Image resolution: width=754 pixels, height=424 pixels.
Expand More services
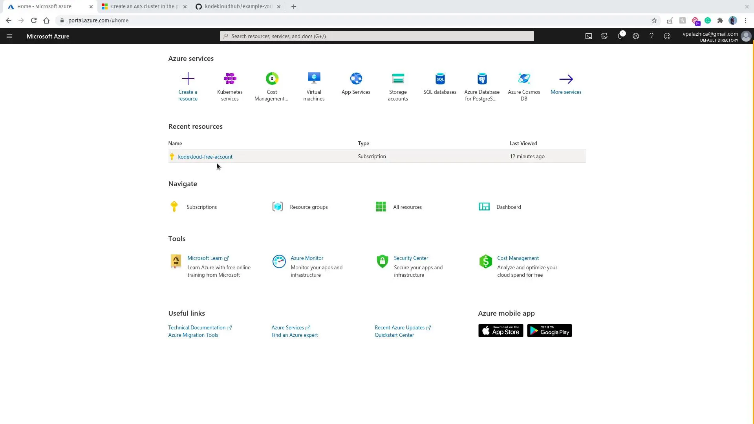pos(566,83)
